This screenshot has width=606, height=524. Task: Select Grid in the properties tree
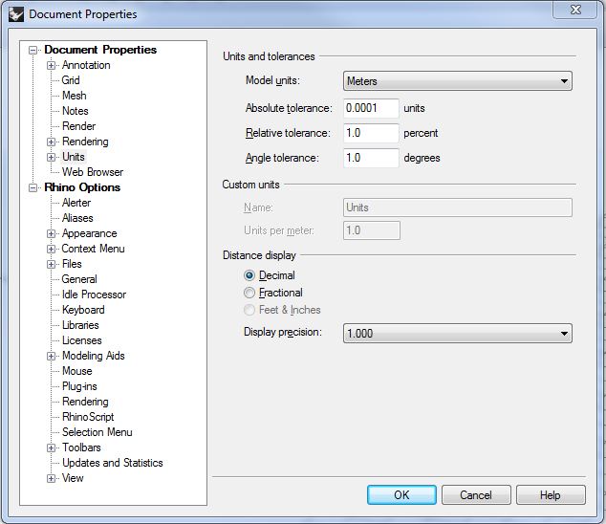[x=71, y=80]
